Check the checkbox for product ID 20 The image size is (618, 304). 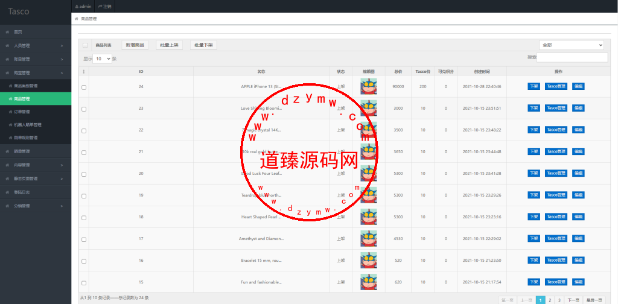[x=84, y=174]
